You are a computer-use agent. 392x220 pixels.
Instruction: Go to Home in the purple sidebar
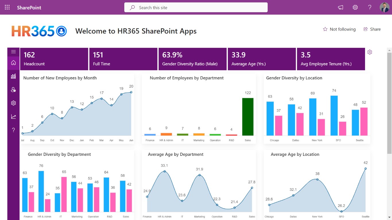point(13,63)
